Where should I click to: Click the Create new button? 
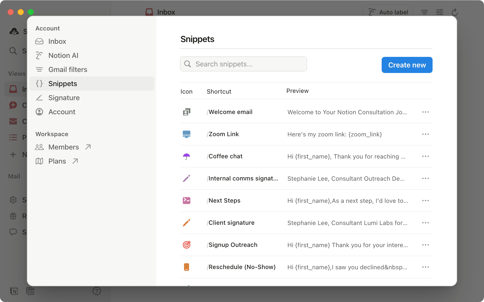(x=407, y=65)
